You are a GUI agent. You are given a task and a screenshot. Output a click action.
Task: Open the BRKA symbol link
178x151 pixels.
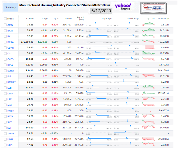[11, 42]
